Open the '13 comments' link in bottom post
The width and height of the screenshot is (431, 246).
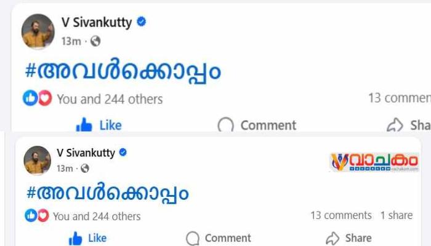(341, 215)
